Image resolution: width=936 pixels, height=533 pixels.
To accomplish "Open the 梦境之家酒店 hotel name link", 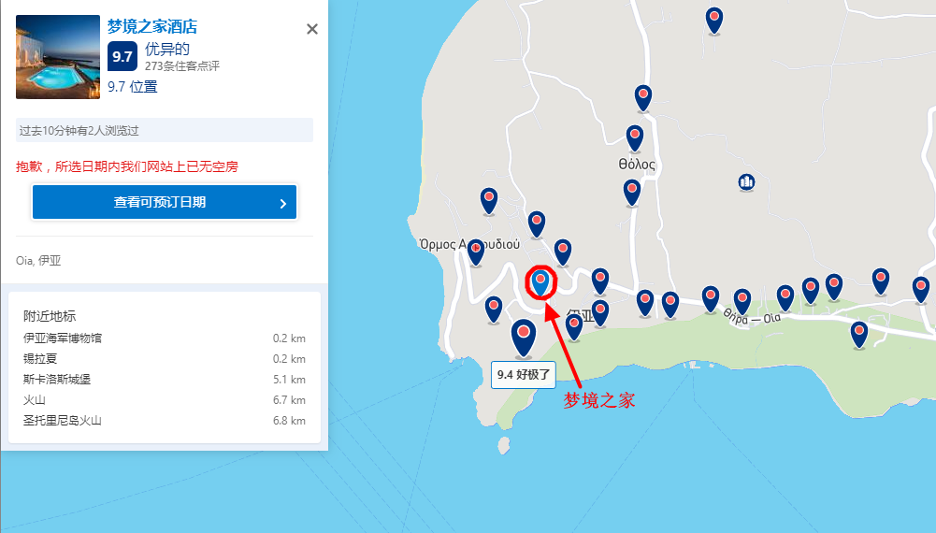I will (x=152, y=26).
